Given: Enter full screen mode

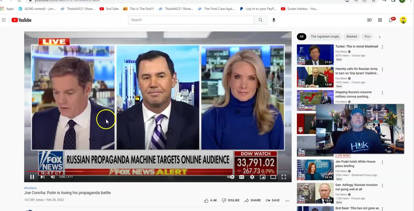Looking at the screenshot, I should tap(284, 177).
